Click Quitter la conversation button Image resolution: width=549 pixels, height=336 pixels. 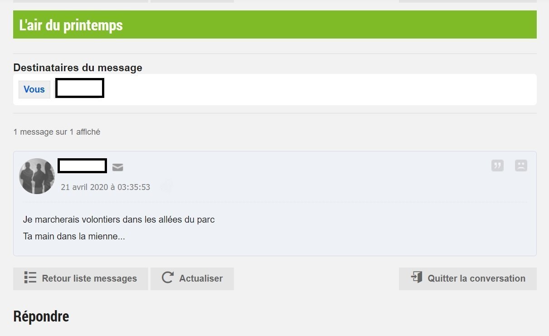click(468, 278)
